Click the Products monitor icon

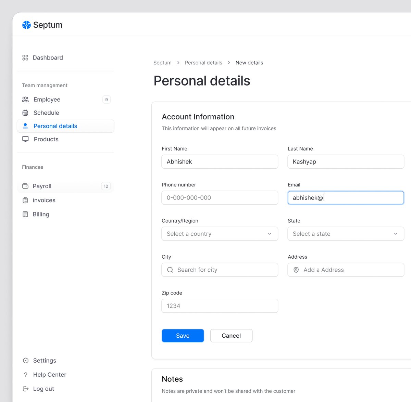[x=25, y=139]
